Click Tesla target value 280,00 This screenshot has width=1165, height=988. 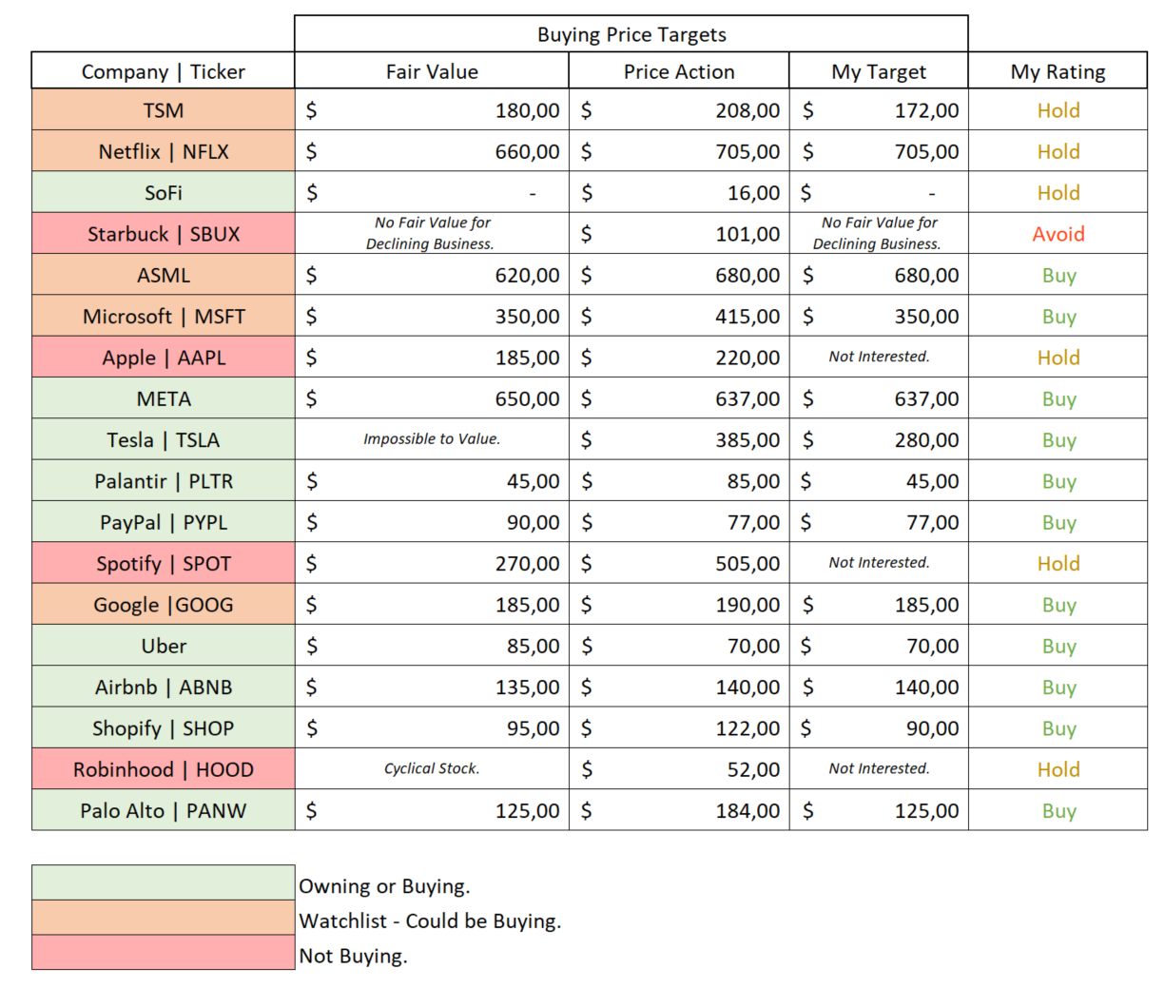click(879, 439)
